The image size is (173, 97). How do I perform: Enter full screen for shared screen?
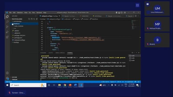coord(137,5)
